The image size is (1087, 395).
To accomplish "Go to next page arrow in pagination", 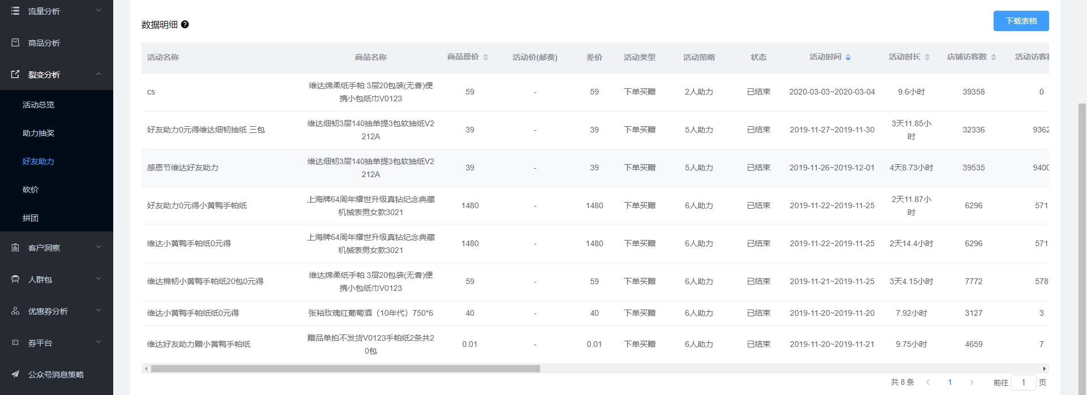I will point(972,383).
